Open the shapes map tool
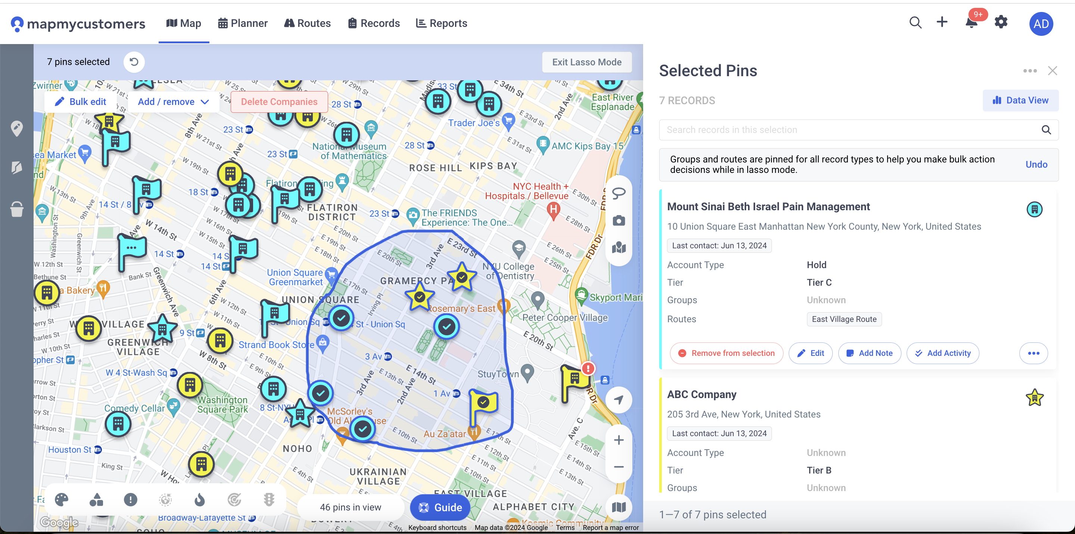This screenshot has height=534, width=1075. pyautogui.click(x=96, y=500)
